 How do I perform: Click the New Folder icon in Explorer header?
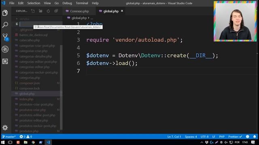coord(40,11)
